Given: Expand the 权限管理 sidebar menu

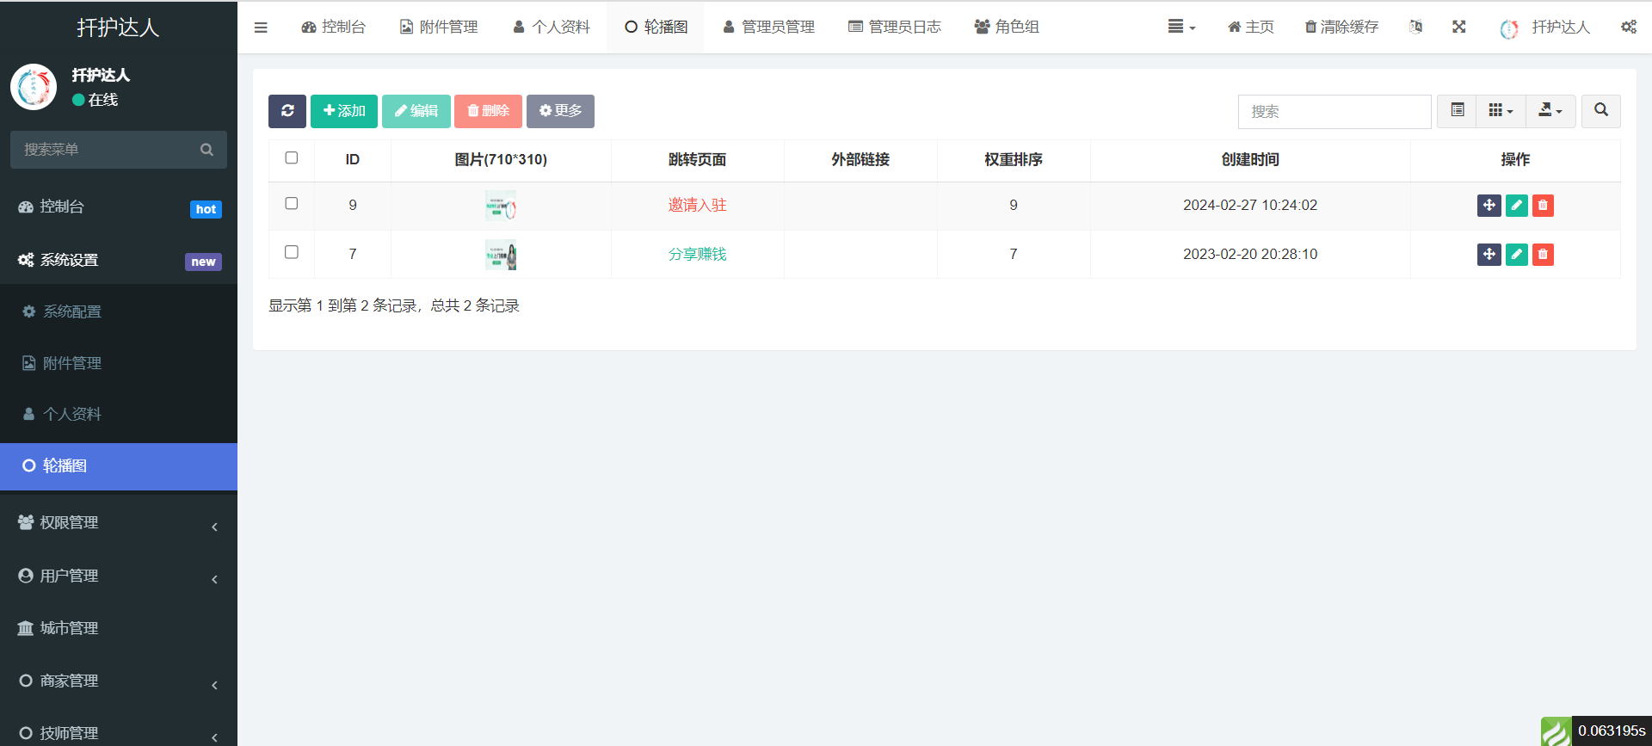Looking at the screenshot, I should point(118,523).
